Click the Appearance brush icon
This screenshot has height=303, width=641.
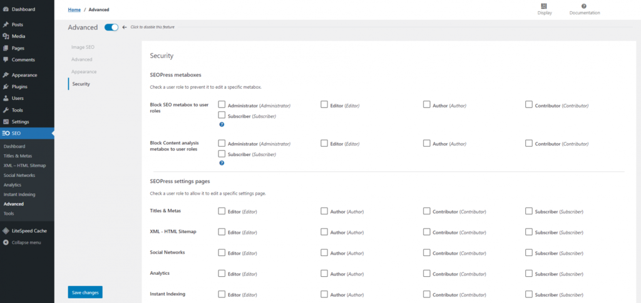[x=6, y=75]
